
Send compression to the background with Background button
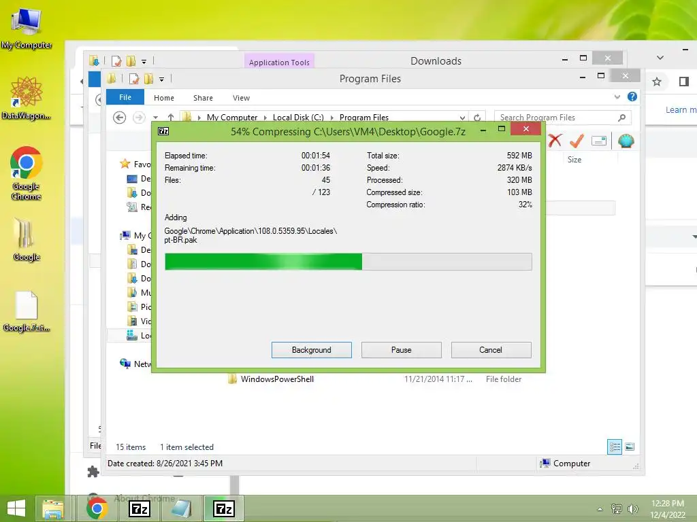pyautogui.click(x=311, y=350)
